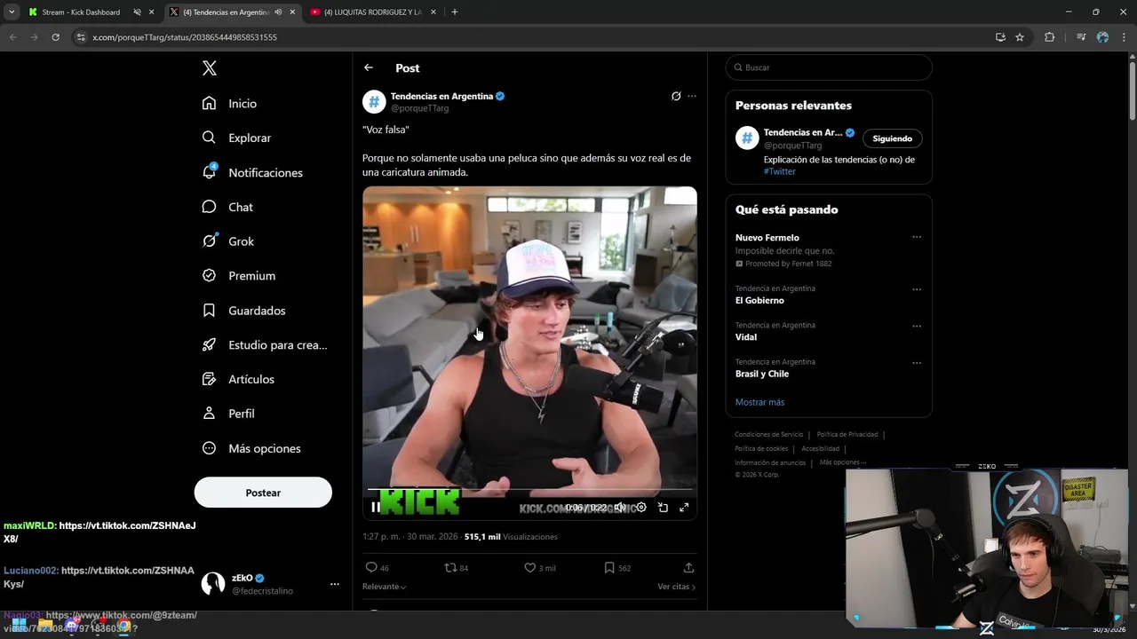Viewport: 1137px width, 639px height.
Task: Open options for Brasil y Chile trend
Action: coord(917,362)
